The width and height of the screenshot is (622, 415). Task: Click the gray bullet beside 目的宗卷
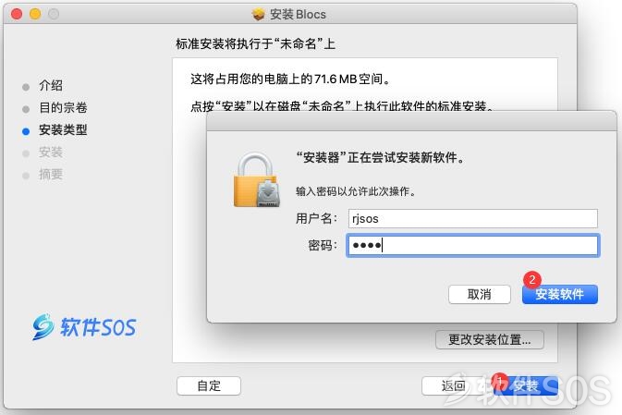click(26, 109)
